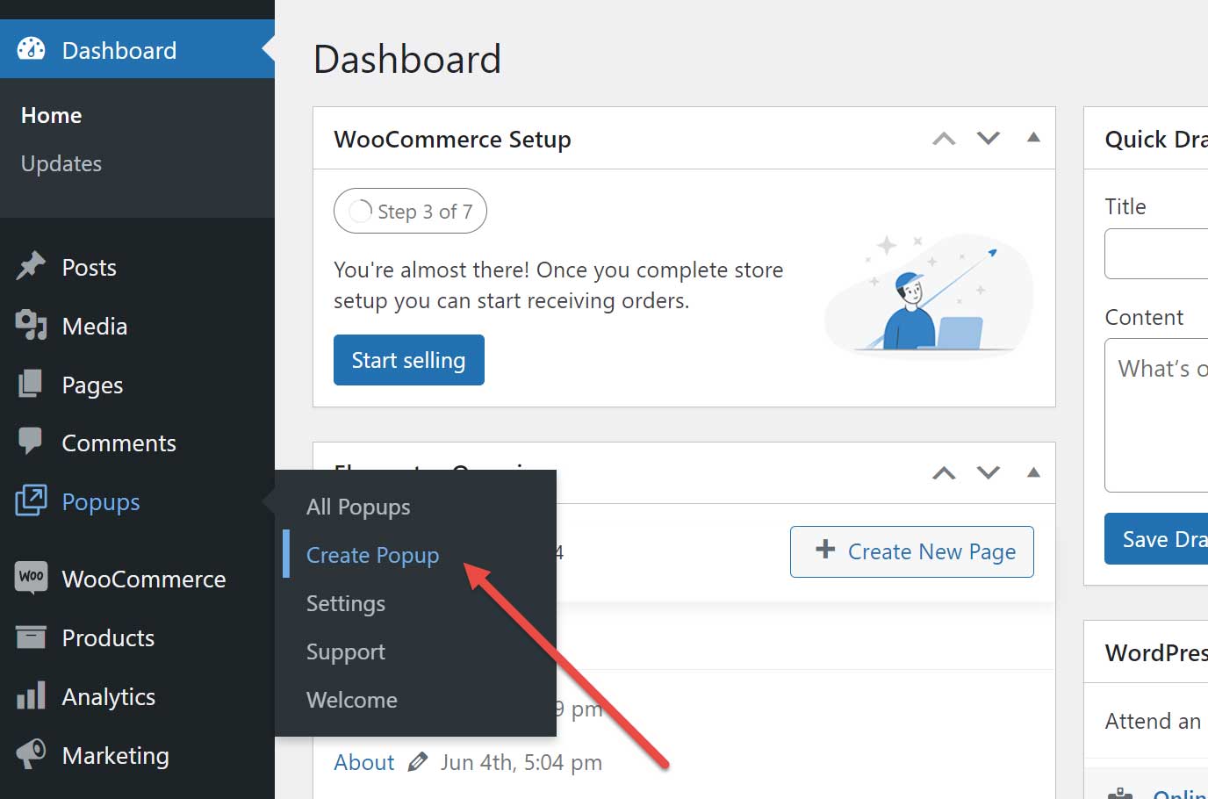Click the Step 3 of 7 progress pill
Screen dimensions: 1208x799
(x=410, y=211)
